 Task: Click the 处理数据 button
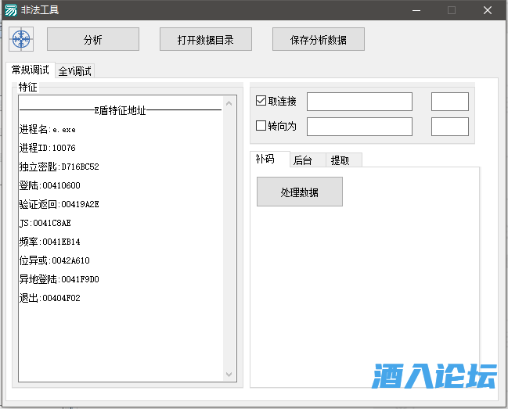[x=300, y=192]
